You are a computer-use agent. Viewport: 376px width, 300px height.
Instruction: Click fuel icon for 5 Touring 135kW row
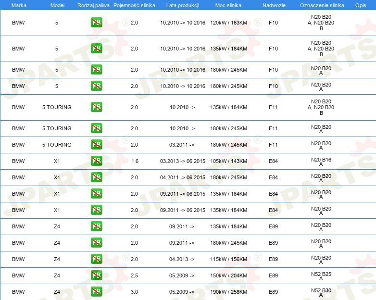[96, 107]
